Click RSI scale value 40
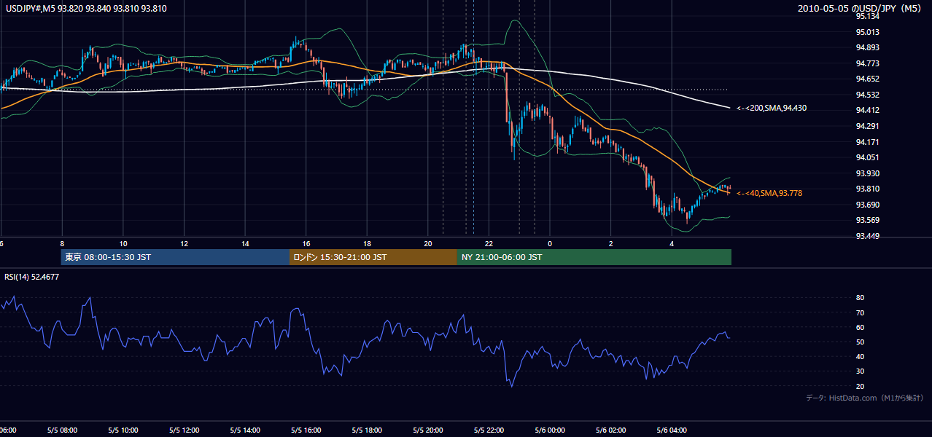This screenshot has height=437, width=932. [x=861, y=356]
